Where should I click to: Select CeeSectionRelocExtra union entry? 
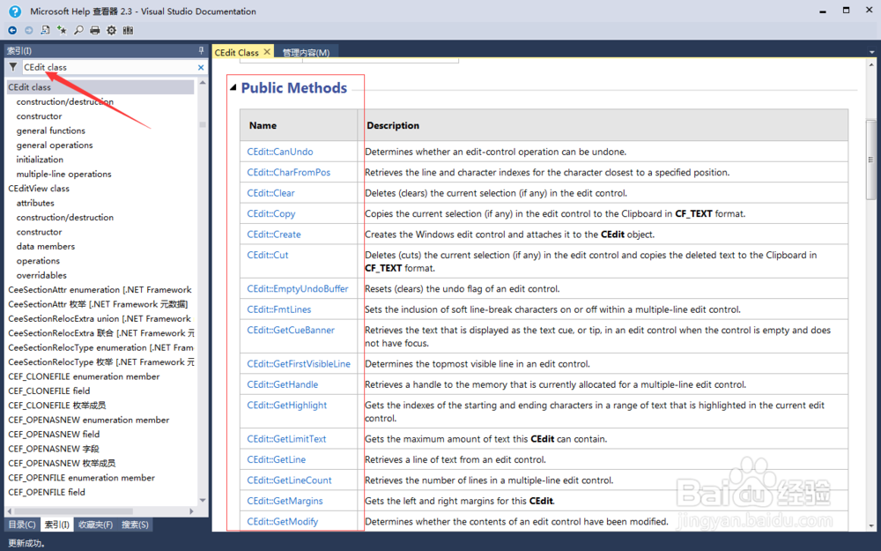coord(100,319)
